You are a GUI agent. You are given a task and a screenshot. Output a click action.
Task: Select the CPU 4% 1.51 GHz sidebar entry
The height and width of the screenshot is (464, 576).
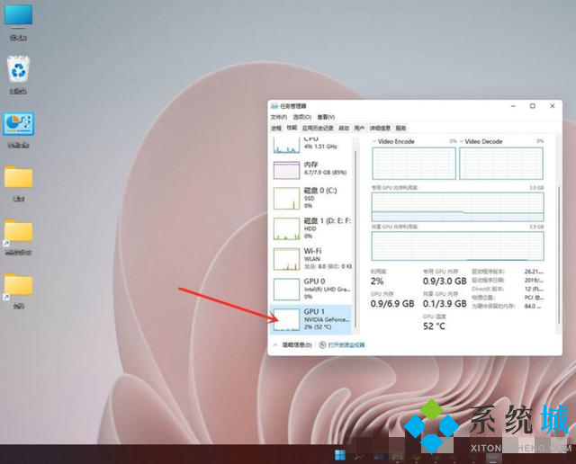pos(311,145)
